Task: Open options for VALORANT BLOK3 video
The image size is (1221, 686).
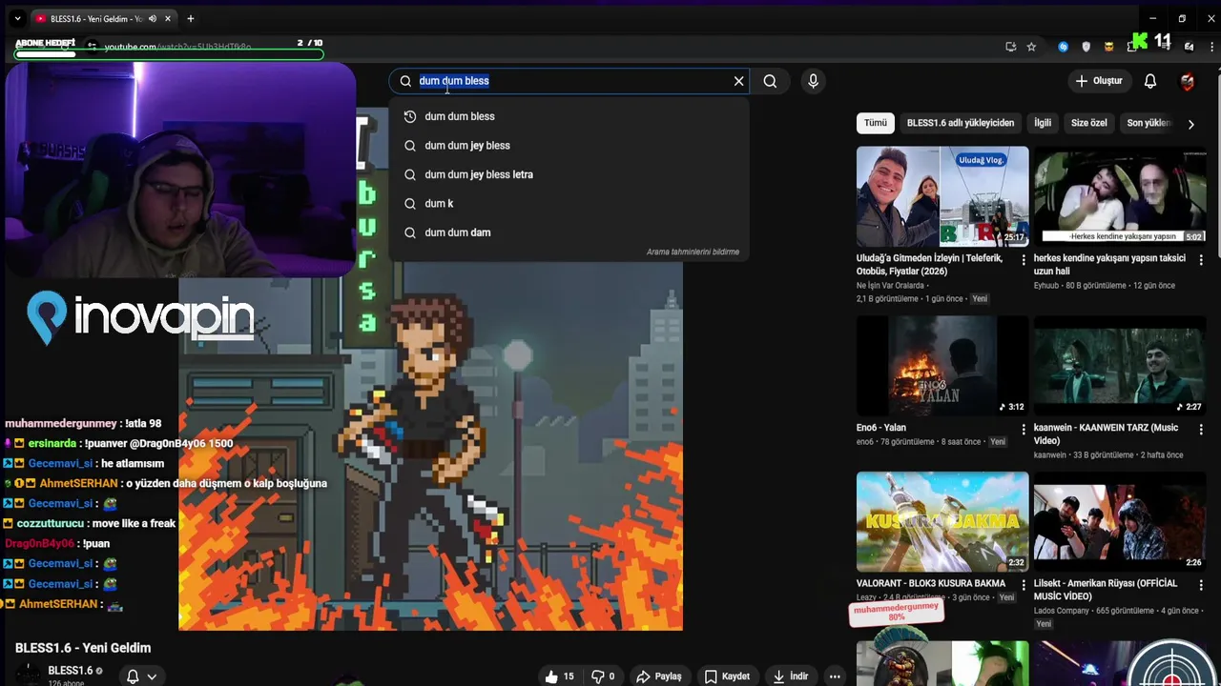Action: 1024,584
